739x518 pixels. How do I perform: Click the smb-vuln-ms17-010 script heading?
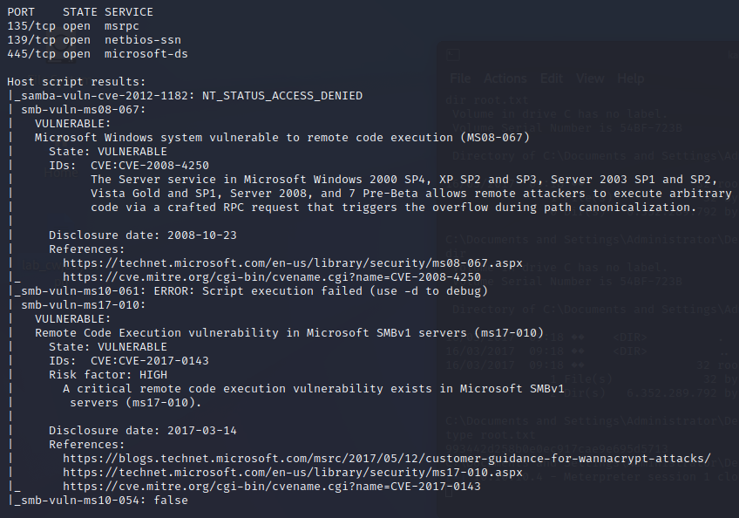click(83, 305)
